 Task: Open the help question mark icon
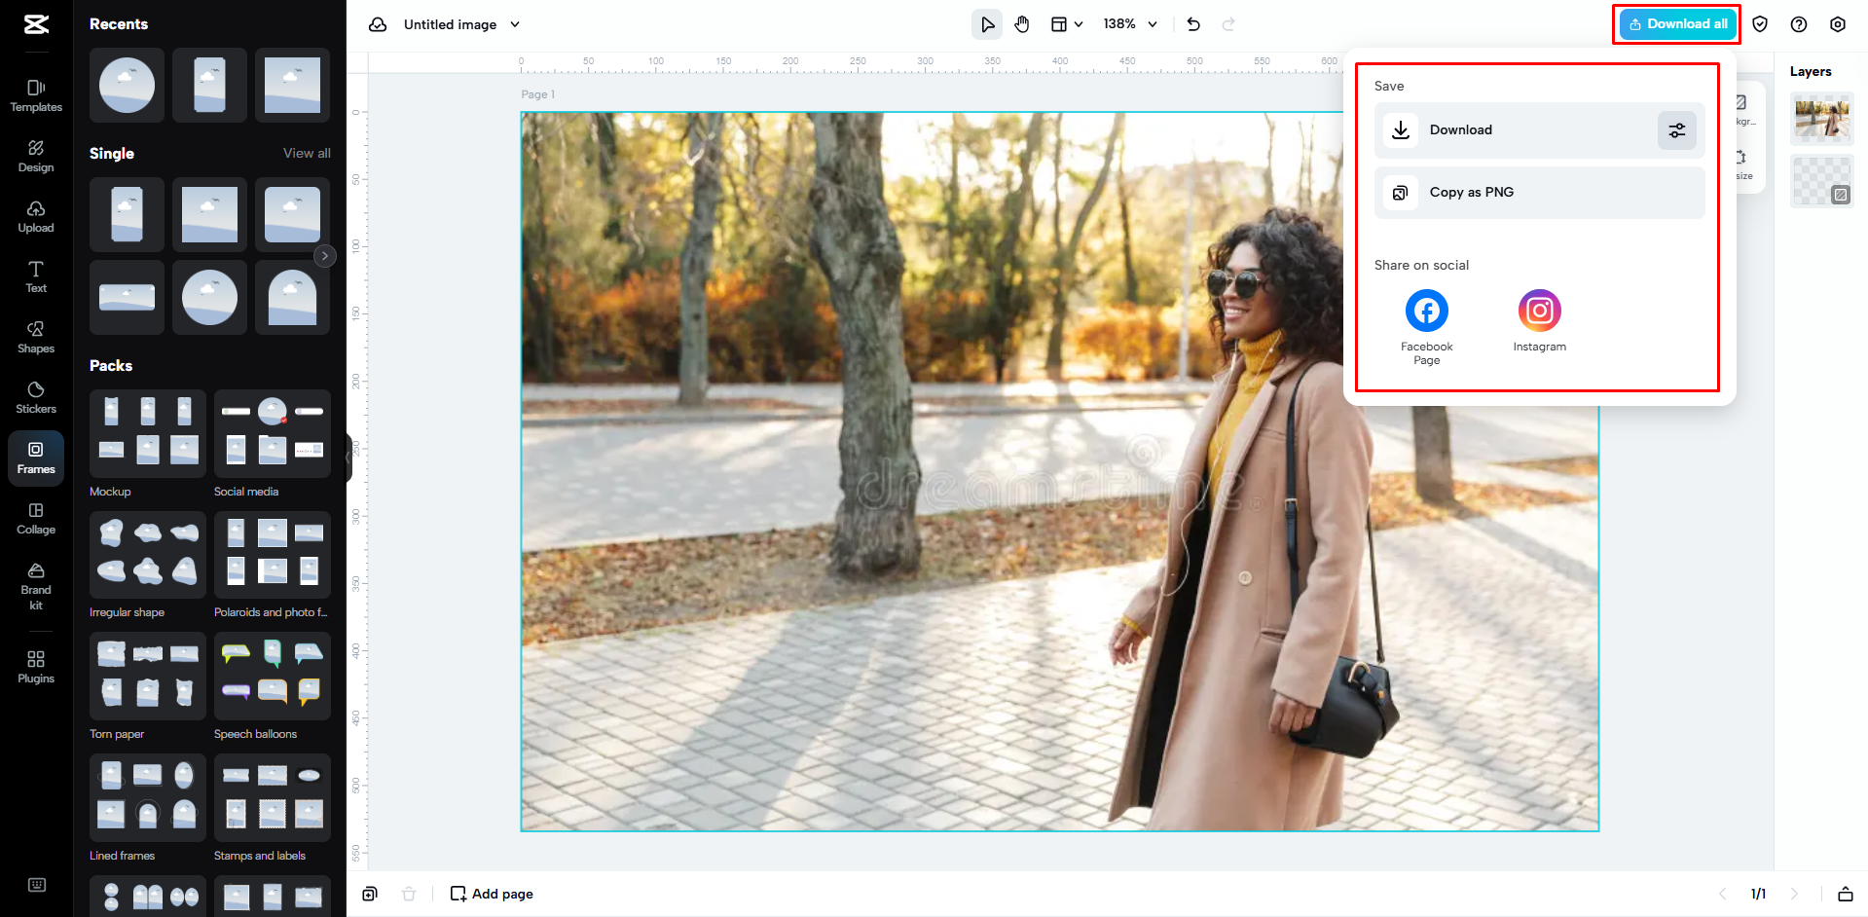point(1799,24)
